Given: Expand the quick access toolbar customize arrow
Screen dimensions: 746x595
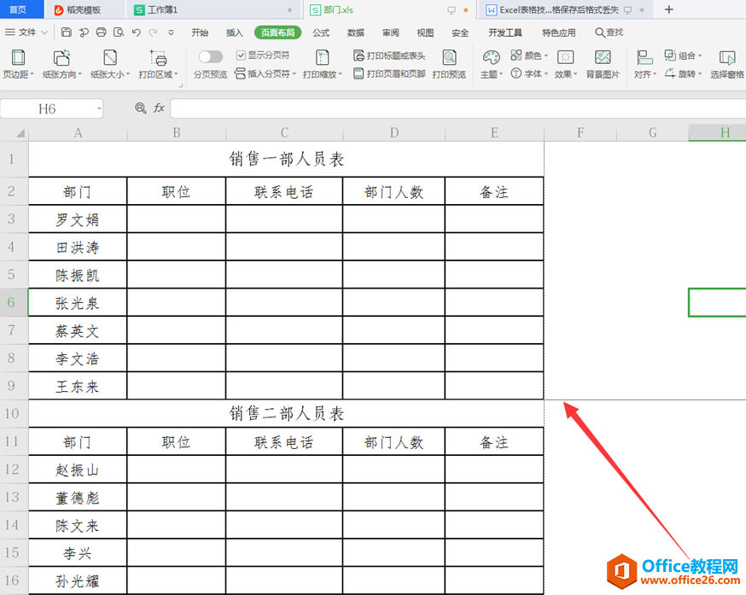Looking at the screenshot, I should point(171,32).
